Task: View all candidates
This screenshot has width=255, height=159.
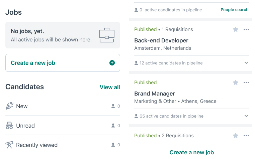Action: (x=110, y=87)
